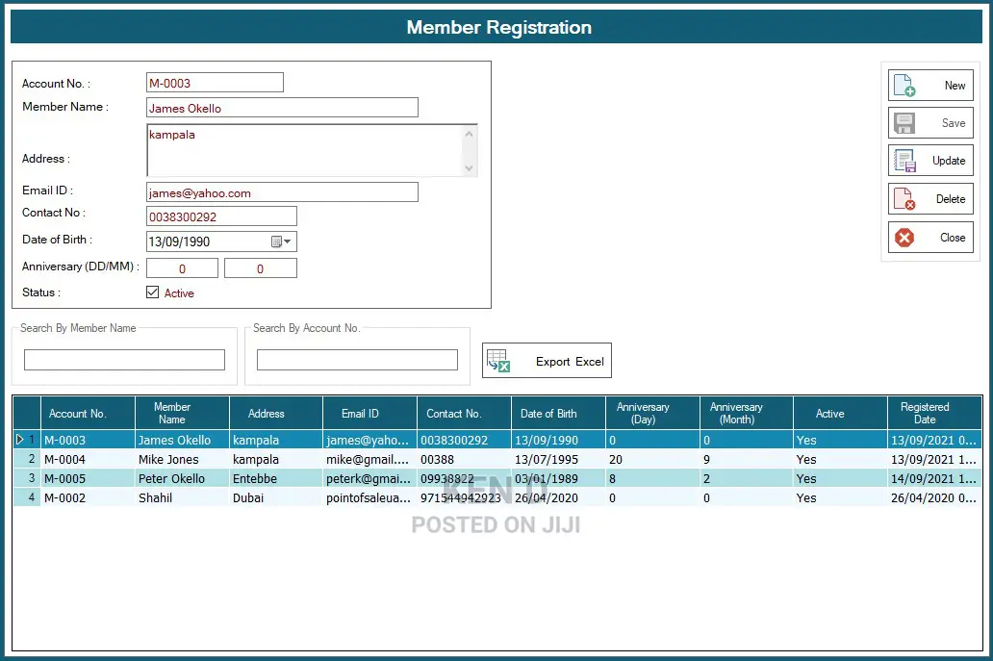Click the New button label
993x661 pixels.
click(x=955, y=86)
